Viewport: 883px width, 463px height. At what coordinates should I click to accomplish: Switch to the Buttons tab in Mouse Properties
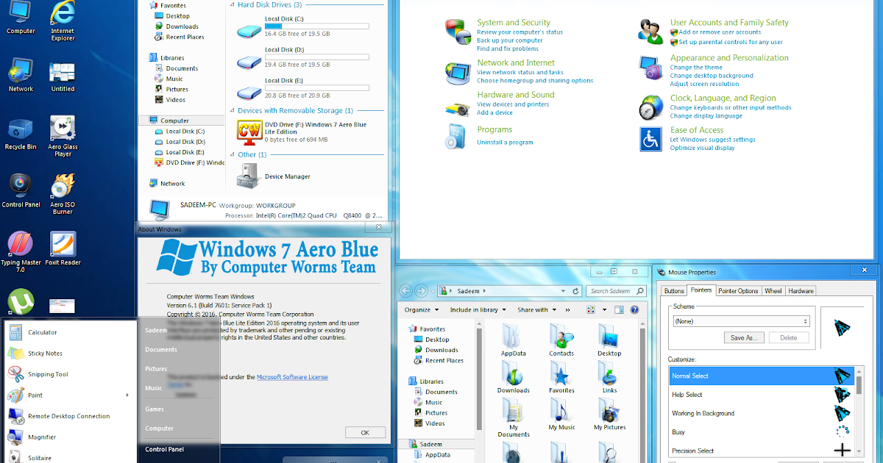(x=674, y=291)
